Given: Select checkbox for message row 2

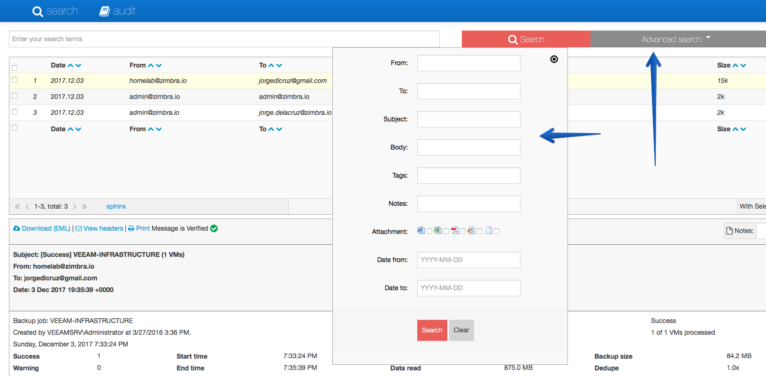Looking at the screenshot, I should tap(15, 96).
